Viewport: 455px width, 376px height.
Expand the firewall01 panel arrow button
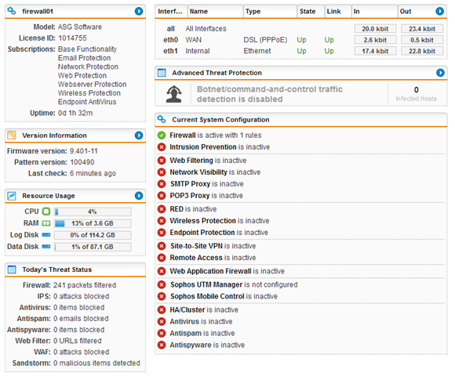click(x=139, y=11)
